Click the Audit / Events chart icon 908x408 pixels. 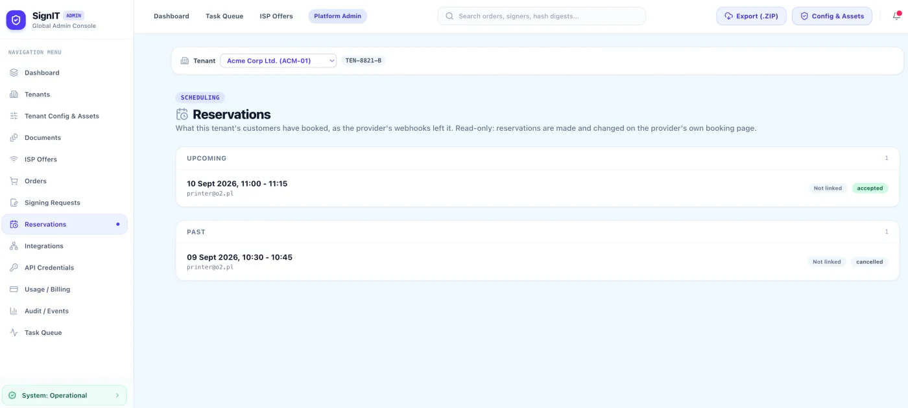coord(14,311)
